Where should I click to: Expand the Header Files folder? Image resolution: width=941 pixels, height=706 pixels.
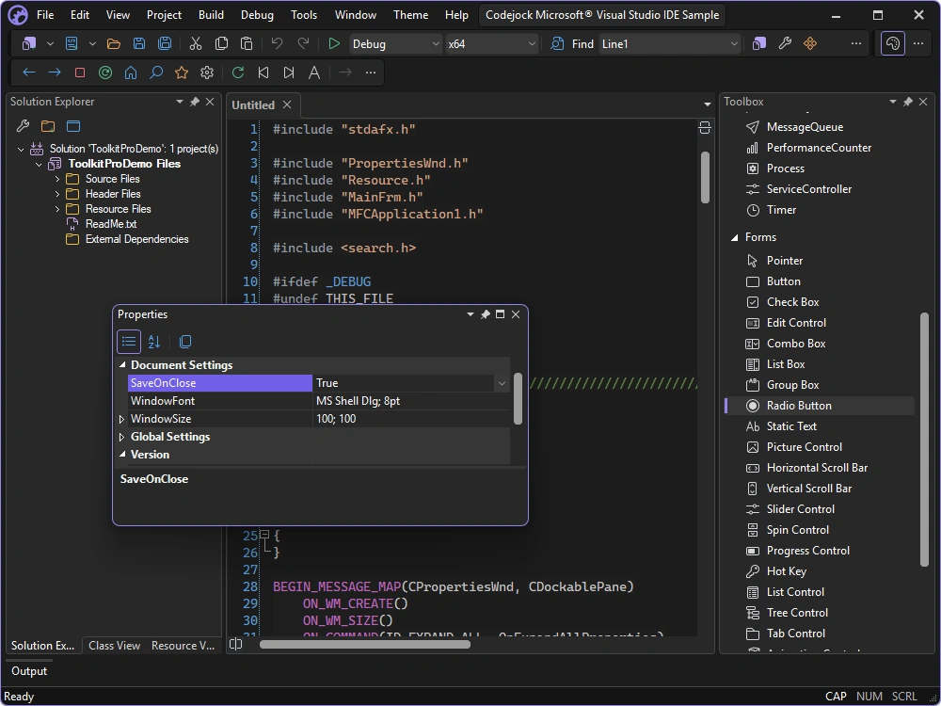[x=57, y=194]
